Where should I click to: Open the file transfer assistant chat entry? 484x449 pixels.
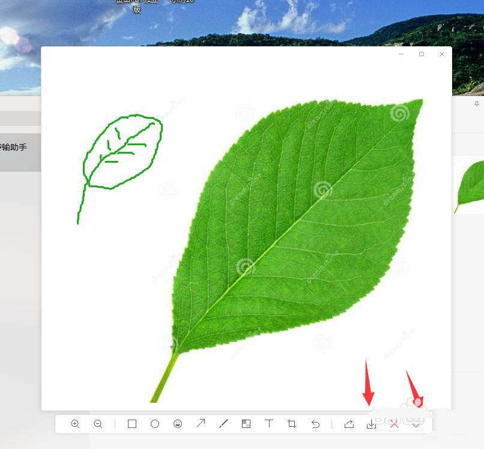coord(18,147)
